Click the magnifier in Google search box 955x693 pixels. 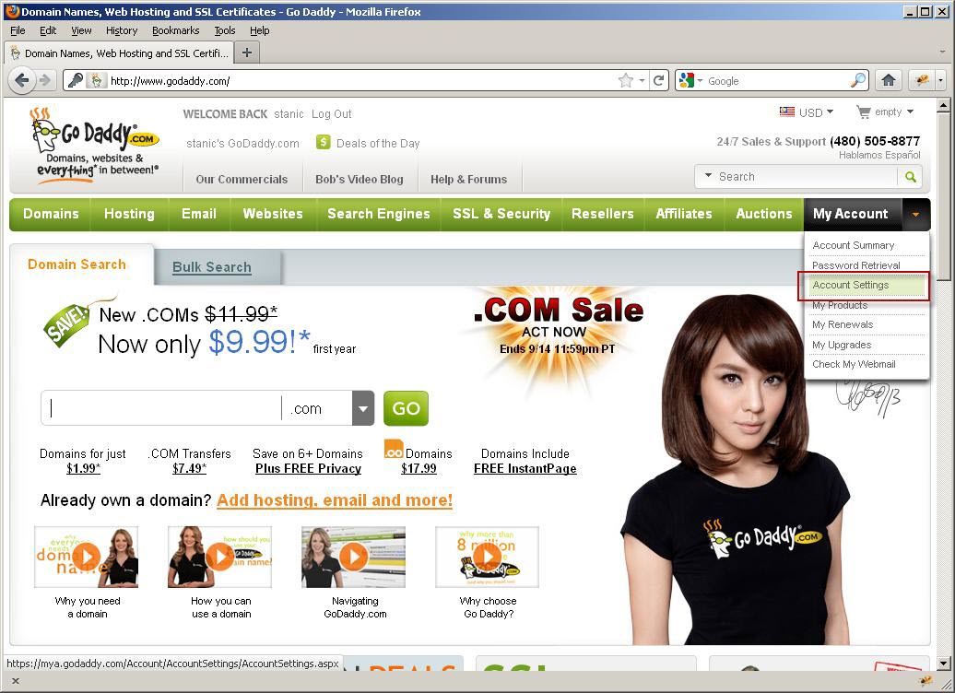coord(857,80)
